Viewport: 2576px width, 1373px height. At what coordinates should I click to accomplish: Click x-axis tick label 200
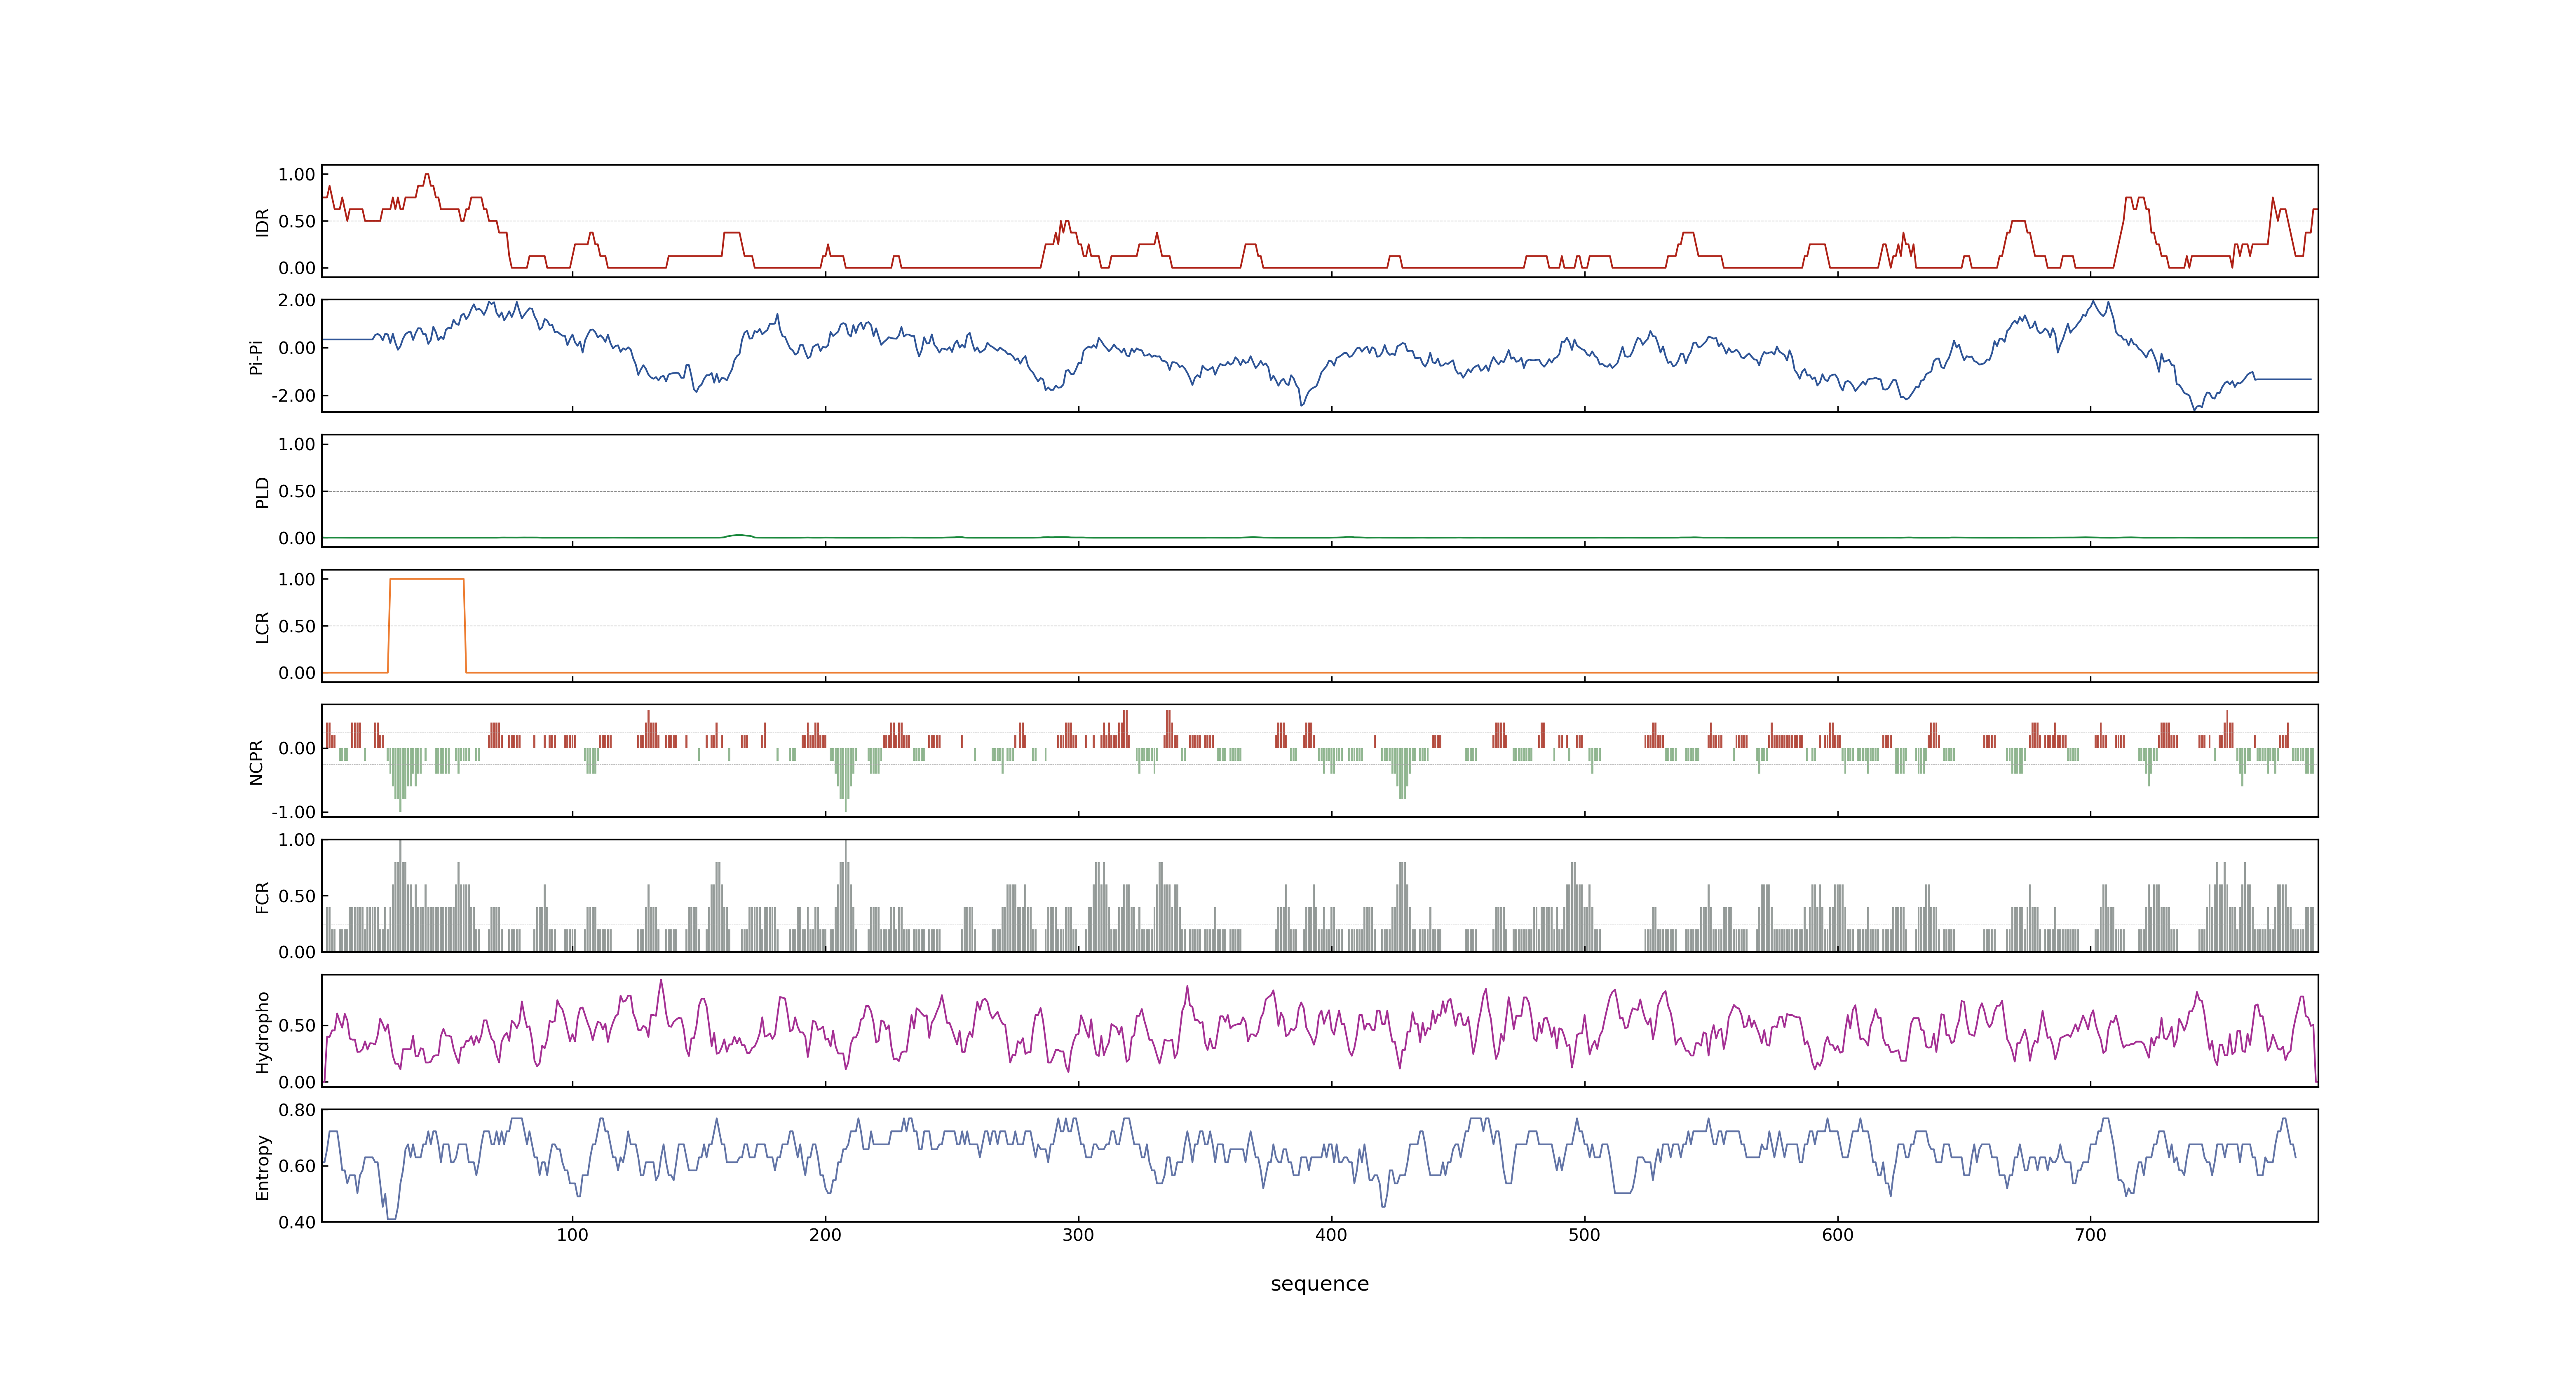(825, 1235)
